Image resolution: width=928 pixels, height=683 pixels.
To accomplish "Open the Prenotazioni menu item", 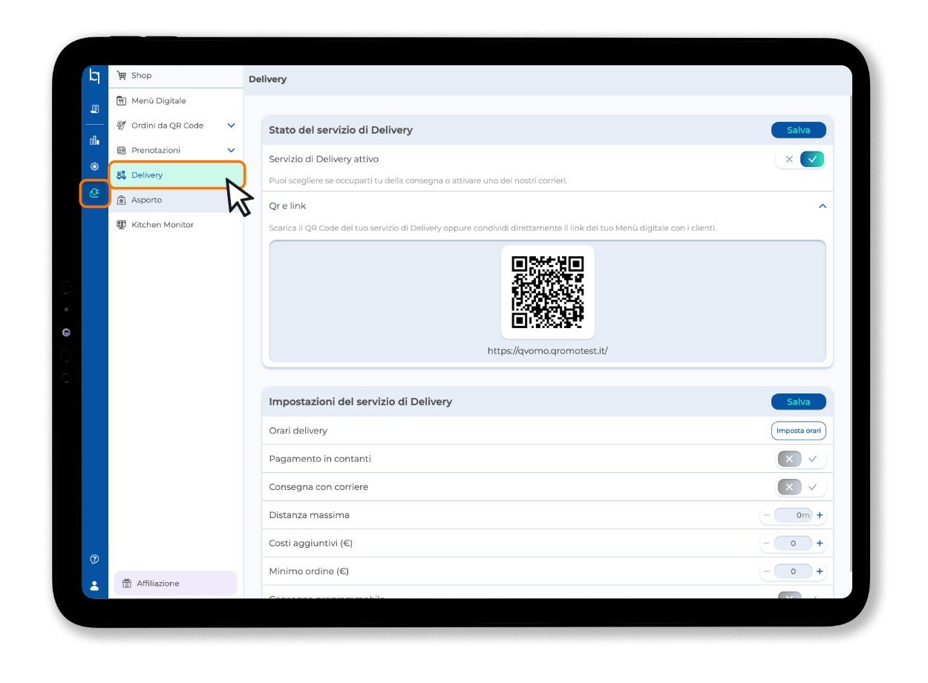I will [x=176, y=150].
